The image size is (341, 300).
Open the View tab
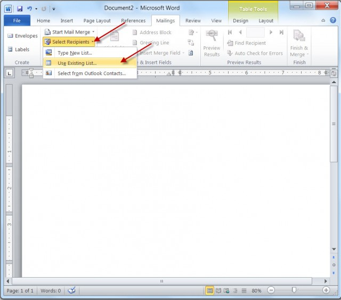[216, 21]
